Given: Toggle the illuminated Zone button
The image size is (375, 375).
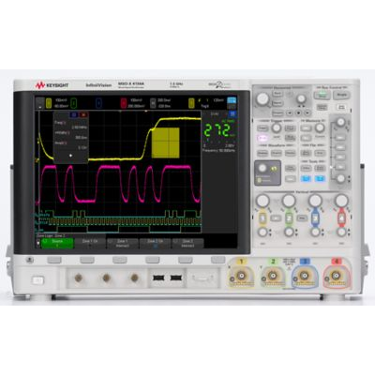Looking at the screenshot, I should pyautogui.click(x=262, y=138).
